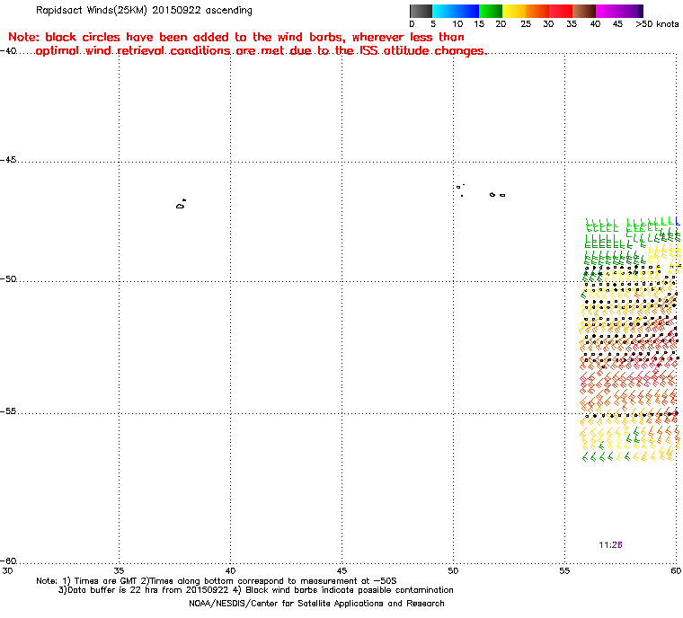The height and width of the screenshot is (618, 683).
Task: Click the footnote 'Data buffer is 22 hrs' line
Action: point(256,590)
